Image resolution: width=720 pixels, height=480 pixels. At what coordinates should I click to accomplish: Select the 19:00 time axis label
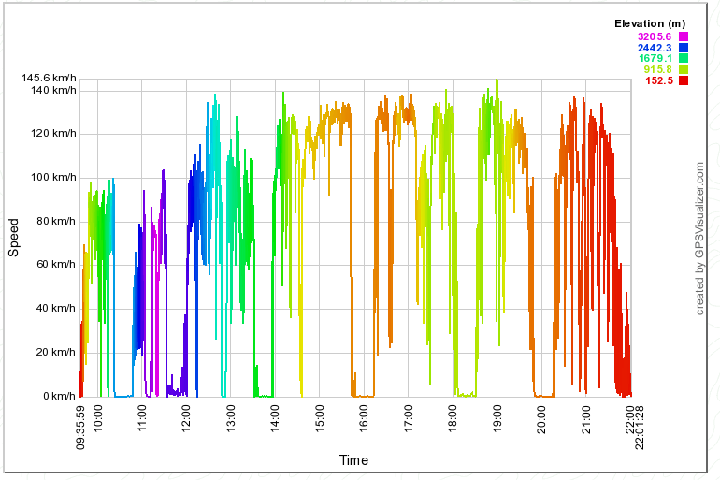pyautogui.click(x=497, y=417)
